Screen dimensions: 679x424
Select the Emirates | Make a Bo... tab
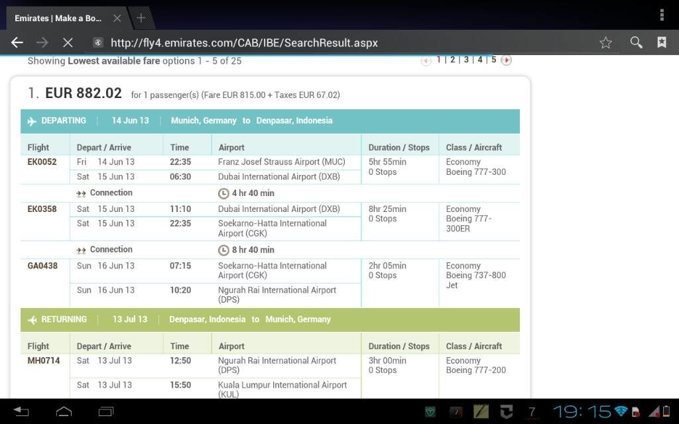pyautogui.click(x=58, y=18)
